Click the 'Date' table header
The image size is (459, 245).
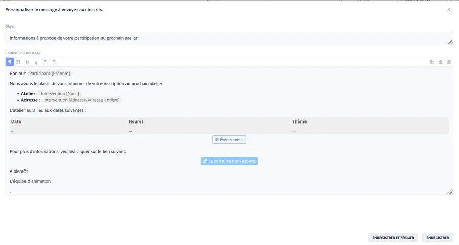(x=16, y=121)
